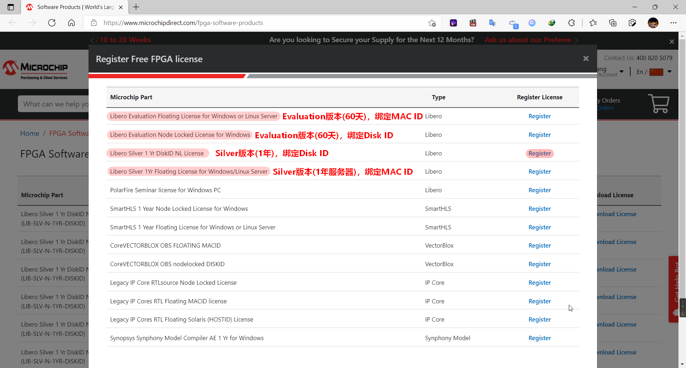Register CoreVECTORBLOX OBS nodelocked DISKID
The width and height of the screenshot is (686, 368).
point(540,264)
